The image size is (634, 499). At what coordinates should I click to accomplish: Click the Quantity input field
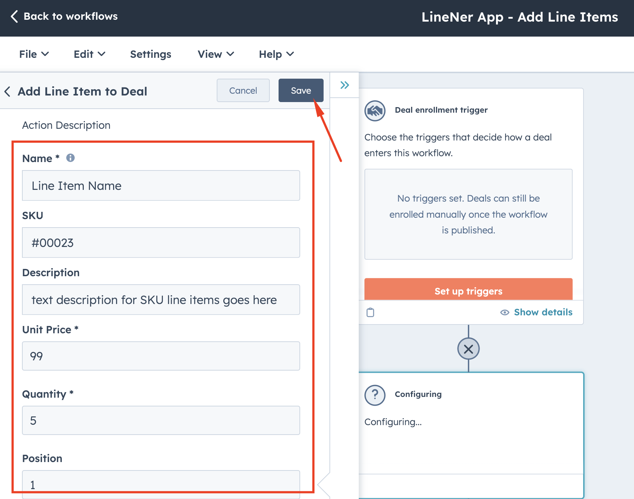pos(161,420)
